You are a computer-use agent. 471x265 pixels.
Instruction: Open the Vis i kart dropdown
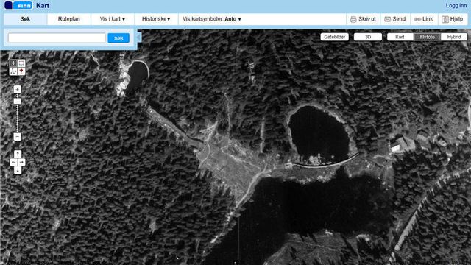pos(113,19)
